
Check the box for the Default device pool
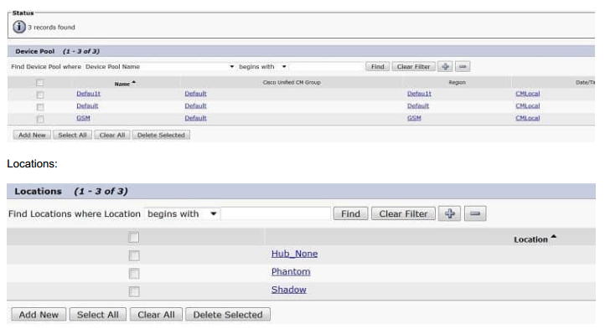pos(39,106)
